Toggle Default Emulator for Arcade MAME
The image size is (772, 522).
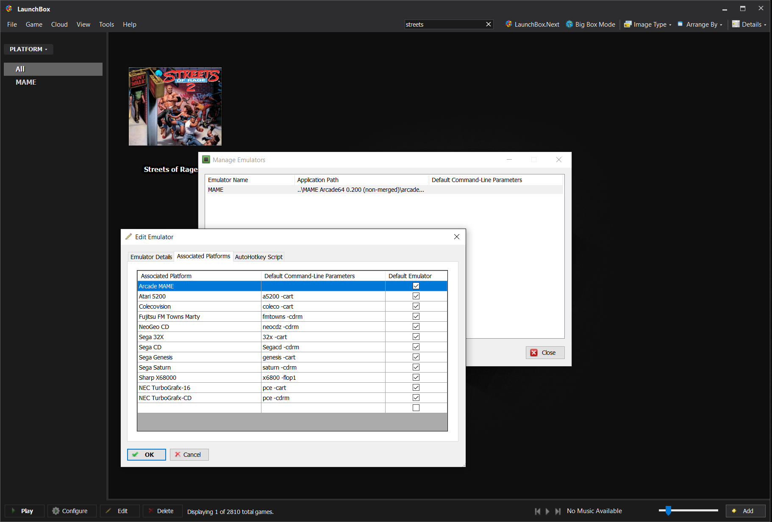416,286
